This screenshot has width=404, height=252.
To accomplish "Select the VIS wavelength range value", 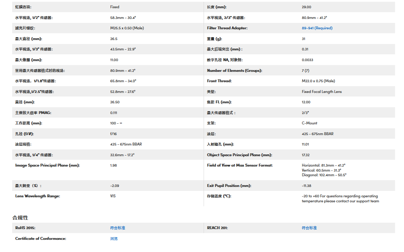I will click(113, 196).
